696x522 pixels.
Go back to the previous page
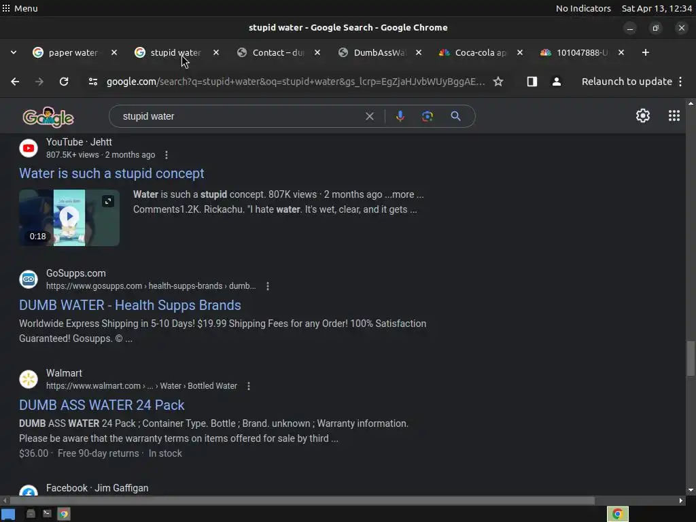(15, 82)
